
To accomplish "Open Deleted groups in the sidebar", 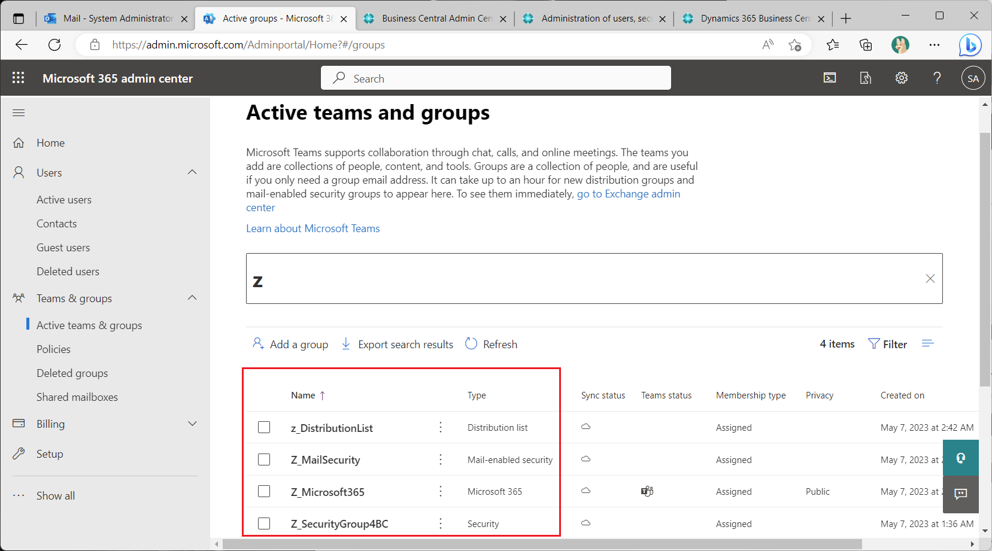I will (72, 373).
